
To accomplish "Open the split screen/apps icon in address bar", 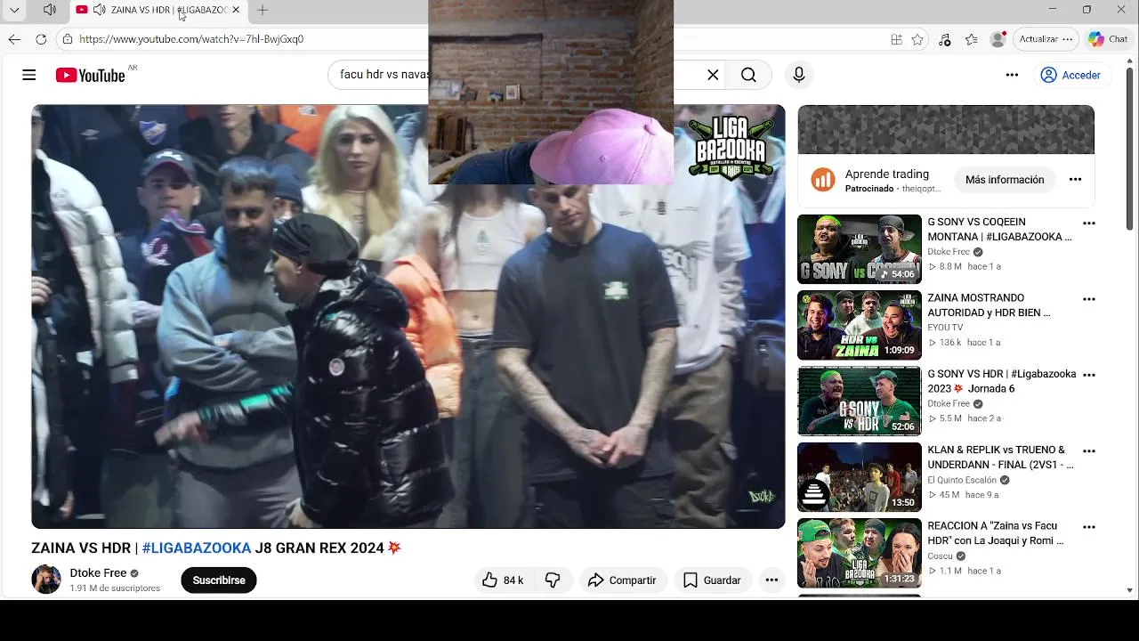I will point(896,39).
